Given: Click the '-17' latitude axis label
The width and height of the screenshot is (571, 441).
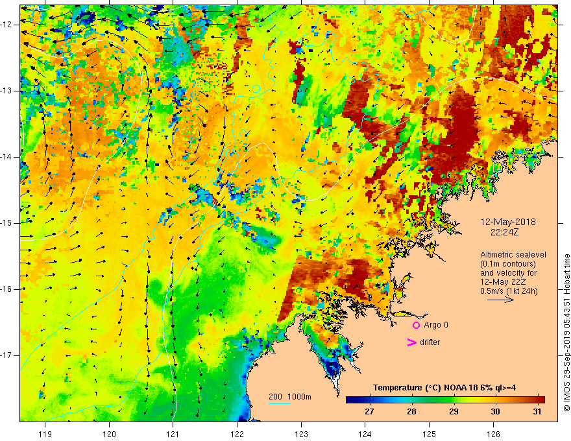Looking at the screenshot, I should click(x=7, y=355).
